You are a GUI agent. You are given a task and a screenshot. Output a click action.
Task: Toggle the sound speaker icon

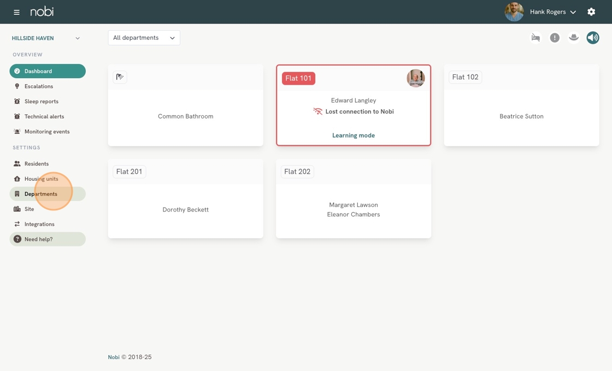592,38
